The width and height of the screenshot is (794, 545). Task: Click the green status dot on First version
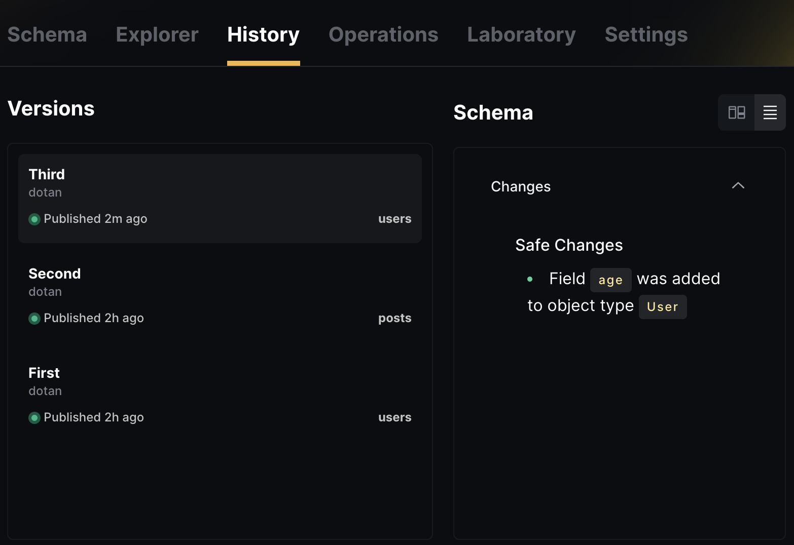pos(34,417)
